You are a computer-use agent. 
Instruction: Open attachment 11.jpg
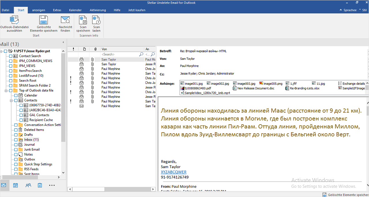pos(318,84)
